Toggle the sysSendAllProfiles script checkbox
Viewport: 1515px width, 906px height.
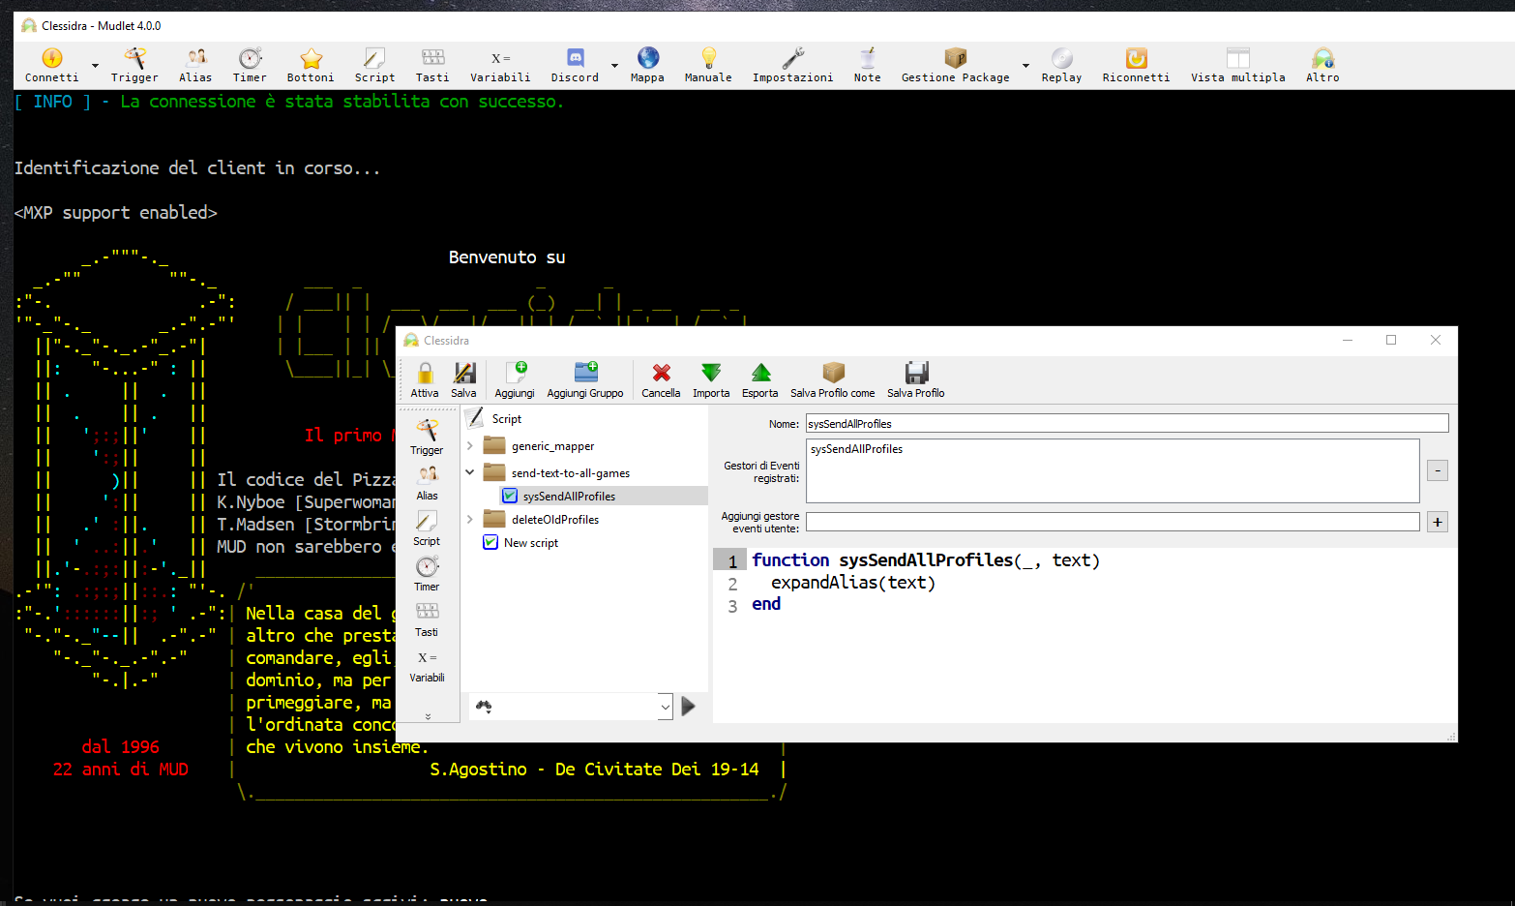tap(511, 497)
